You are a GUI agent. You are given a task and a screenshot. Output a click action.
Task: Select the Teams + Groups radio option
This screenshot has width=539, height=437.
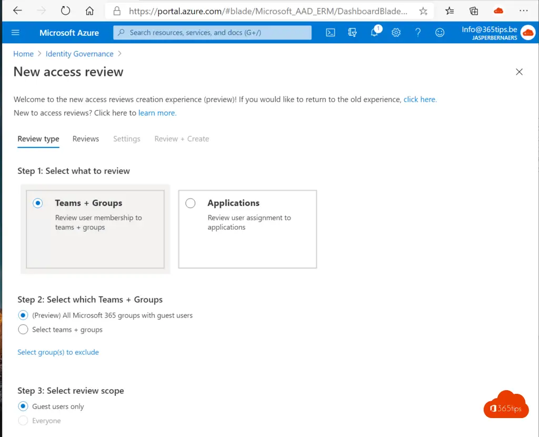click(38, 203)
